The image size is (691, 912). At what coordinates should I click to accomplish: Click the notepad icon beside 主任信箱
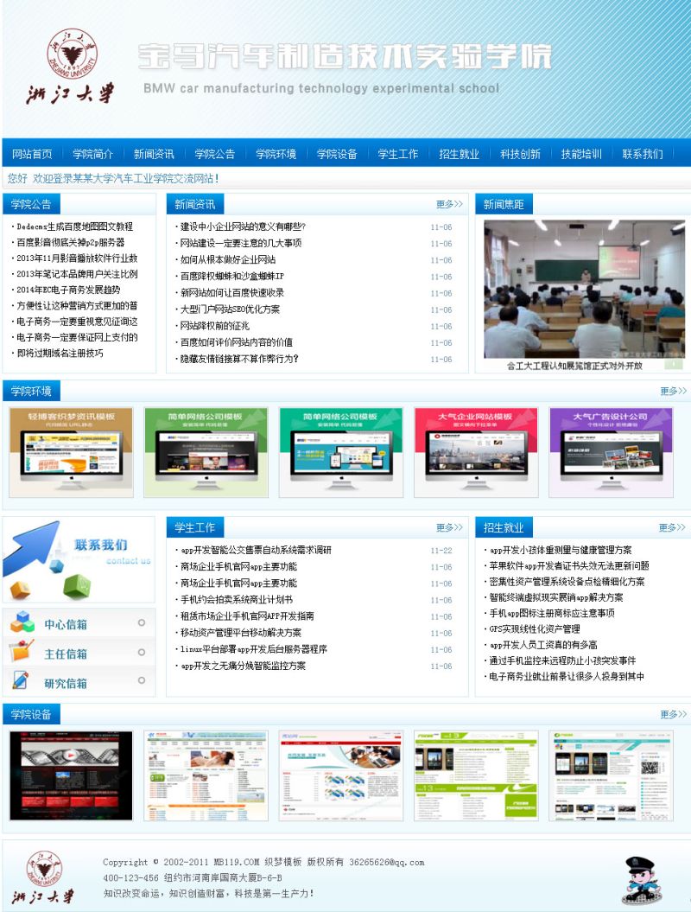(x=21, y=652)
